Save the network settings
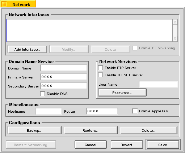This screenshot has width=185, height=153. coord(163,145)
